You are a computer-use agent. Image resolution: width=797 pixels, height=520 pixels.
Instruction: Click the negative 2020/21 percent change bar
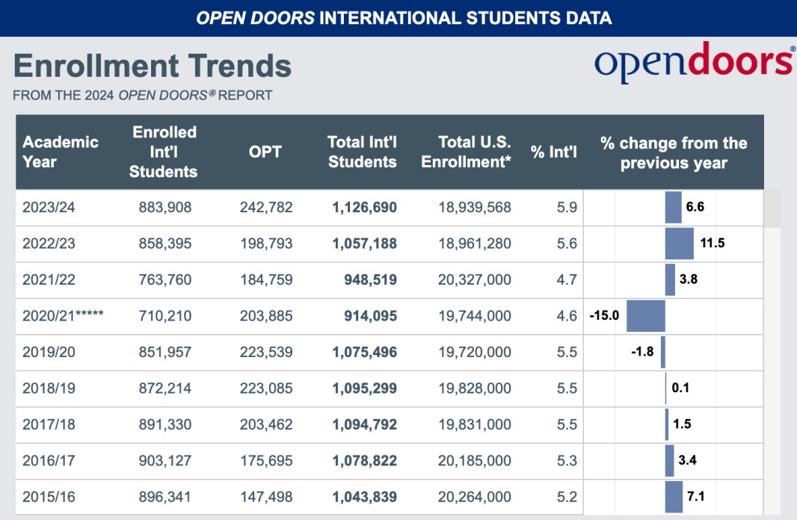[646, 316]
